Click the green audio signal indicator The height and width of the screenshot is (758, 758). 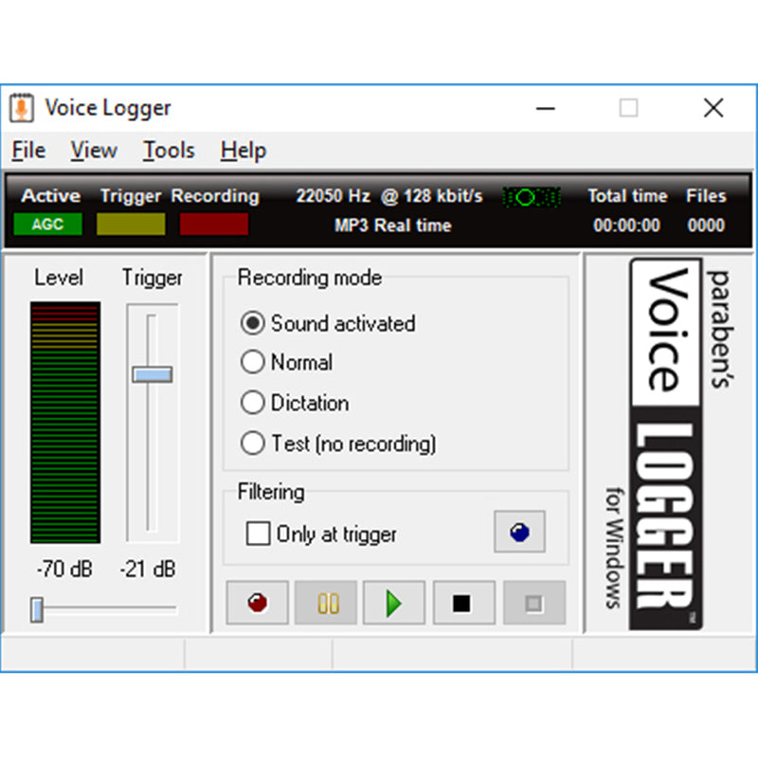click(532, 197)
